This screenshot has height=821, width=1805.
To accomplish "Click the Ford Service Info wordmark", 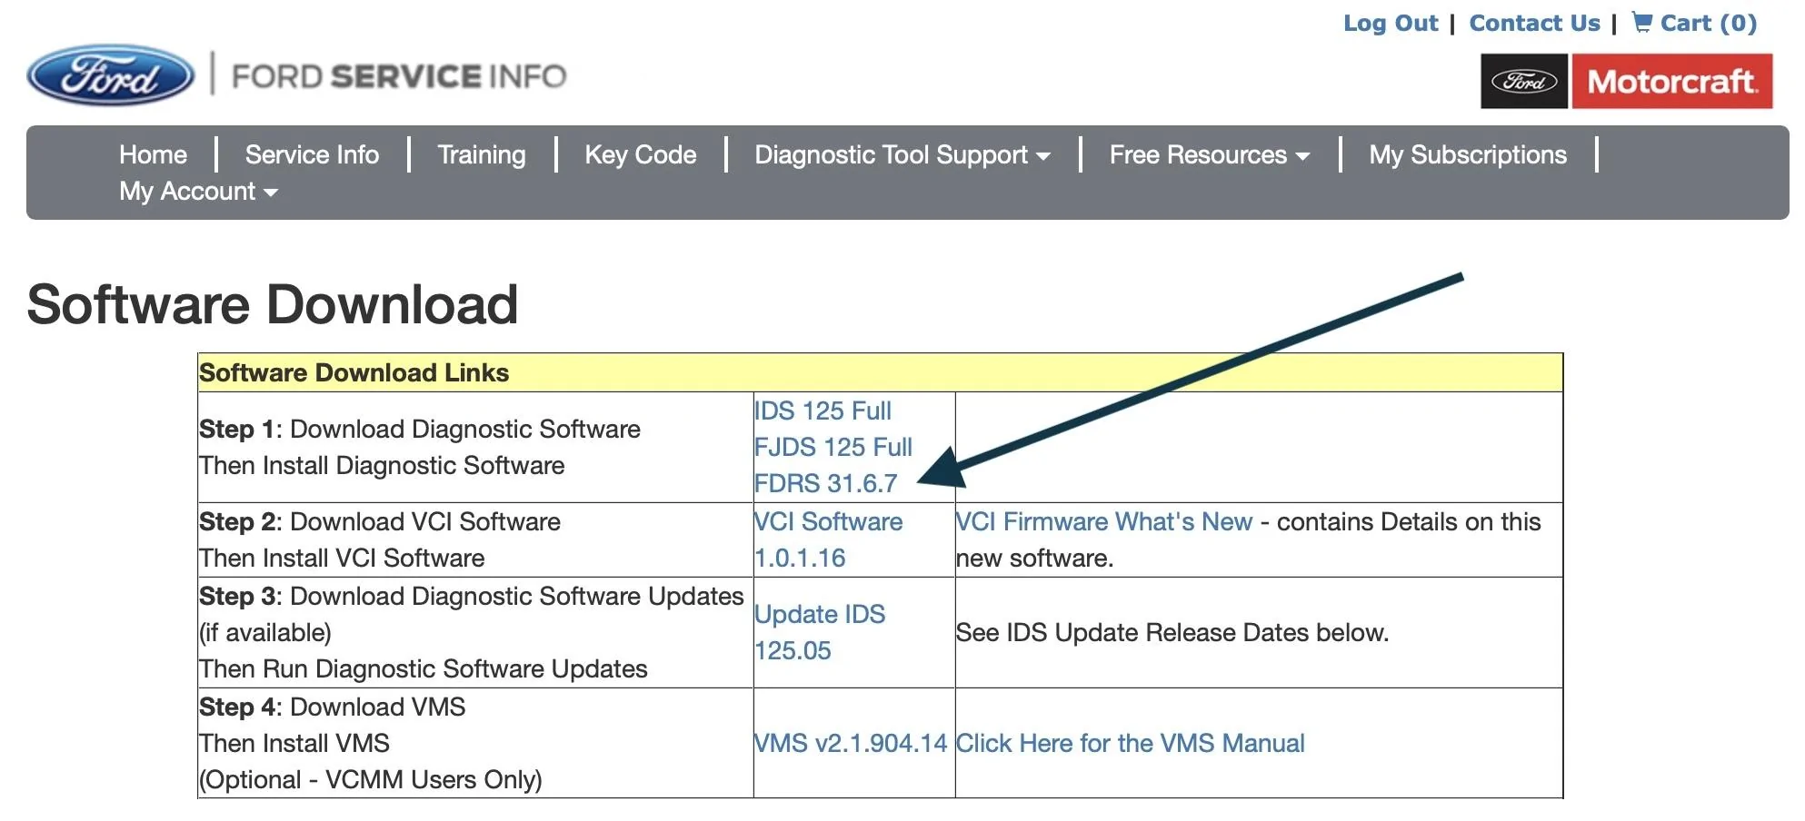I will [x=398, y=75].
